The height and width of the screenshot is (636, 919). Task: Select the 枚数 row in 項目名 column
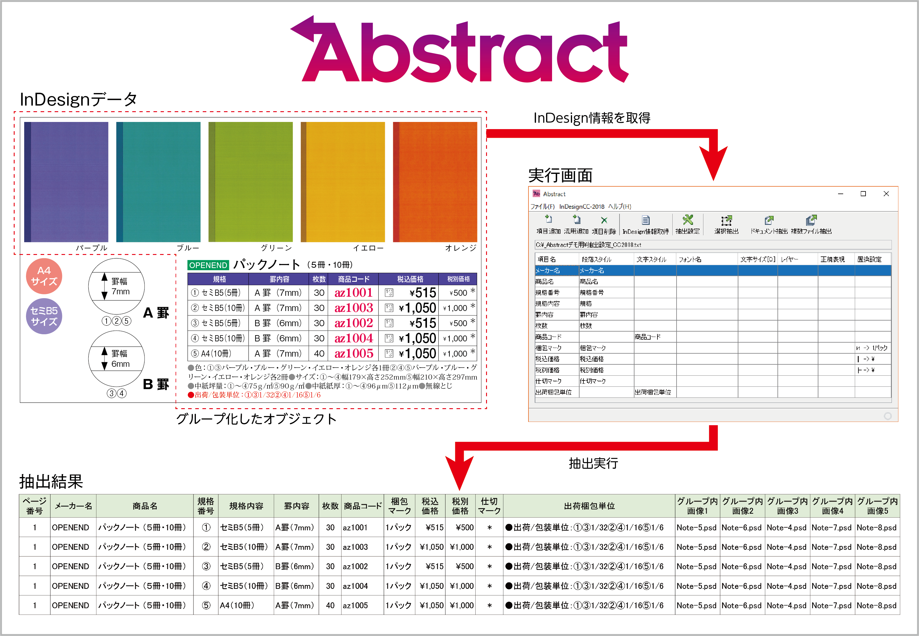[557, 326]
